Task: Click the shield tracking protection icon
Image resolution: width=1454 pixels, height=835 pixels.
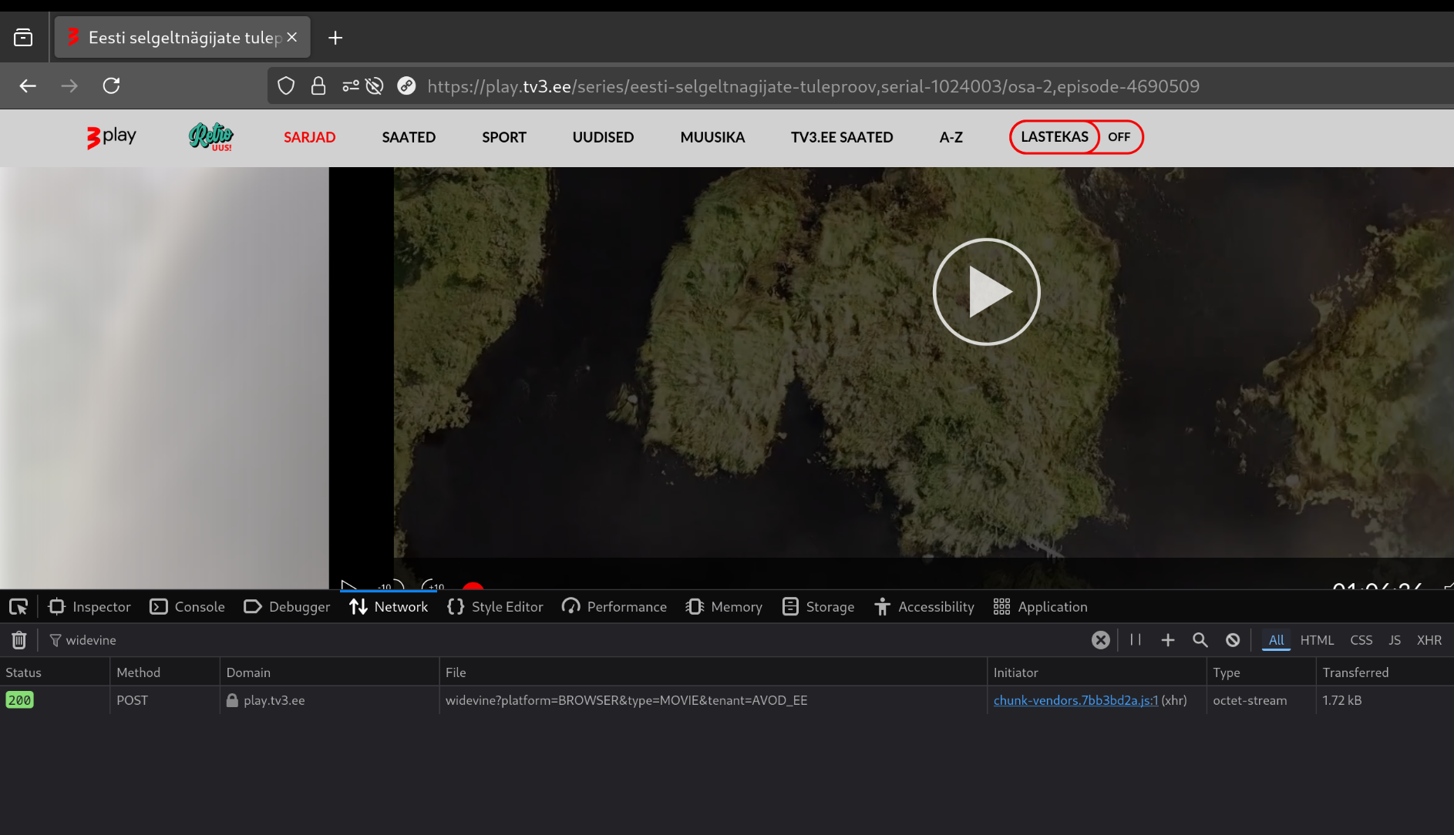Action: click(286, 86)
